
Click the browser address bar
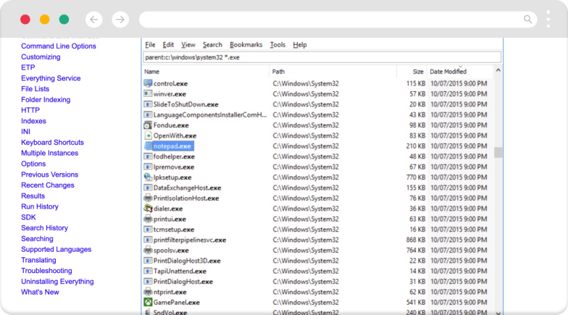point(338,20)
